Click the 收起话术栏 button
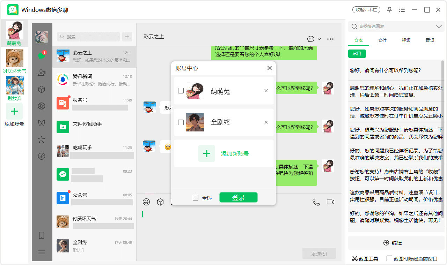Screen dimensions: 447x265 click(x=366, y=10)
